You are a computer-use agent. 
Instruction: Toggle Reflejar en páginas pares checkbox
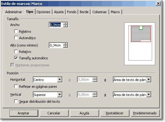coord(16,87)
